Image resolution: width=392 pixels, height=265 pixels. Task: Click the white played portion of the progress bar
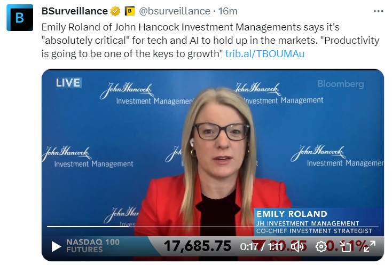point(88,227)
